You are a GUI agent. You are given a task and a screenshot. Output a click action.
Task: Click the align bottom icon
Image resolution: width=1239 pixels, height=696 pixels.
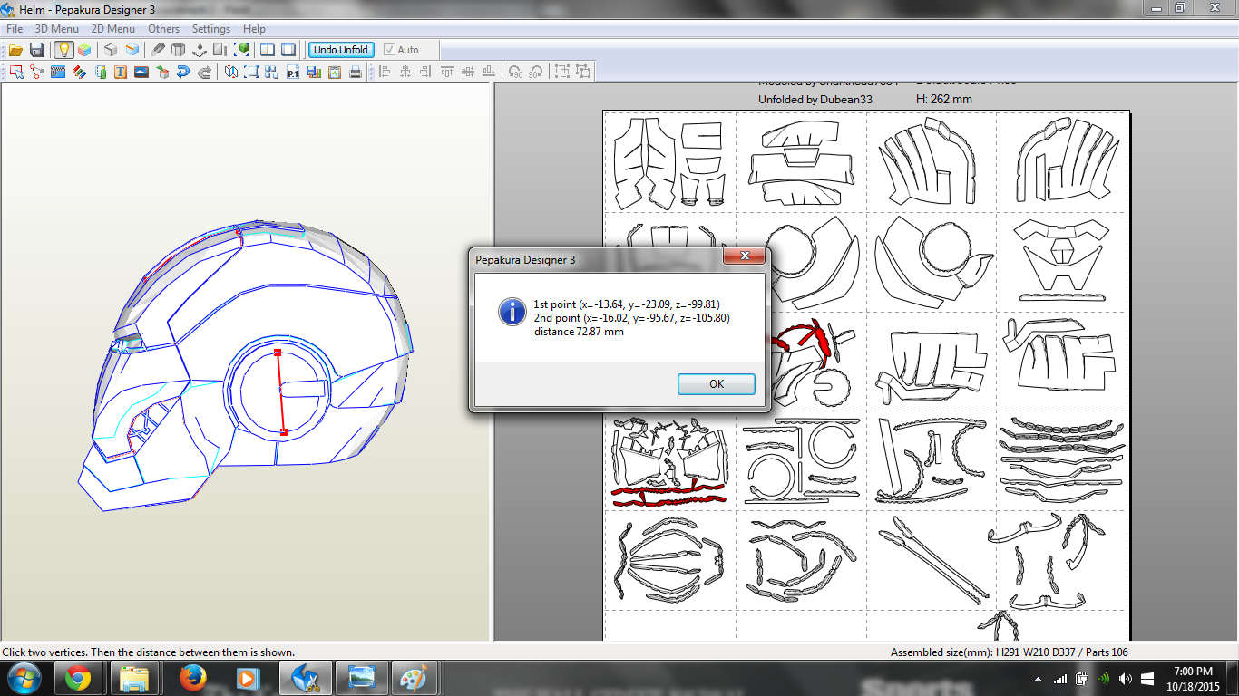[x=489, y=72]
